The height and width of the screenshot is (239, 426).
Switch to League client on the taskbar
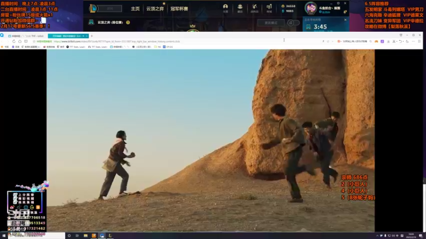tap(110, 236)
